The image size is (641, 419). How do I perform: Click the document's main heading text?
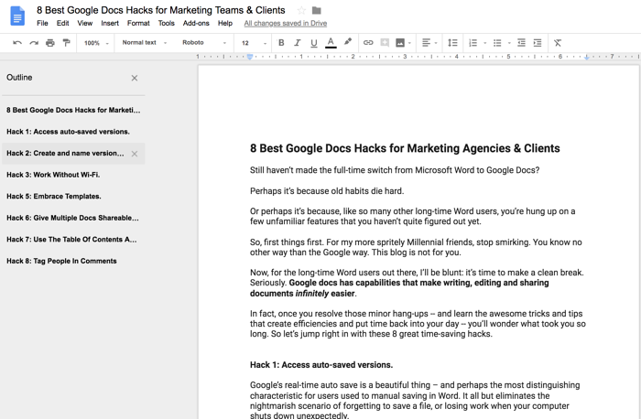[x=405, y=148]
